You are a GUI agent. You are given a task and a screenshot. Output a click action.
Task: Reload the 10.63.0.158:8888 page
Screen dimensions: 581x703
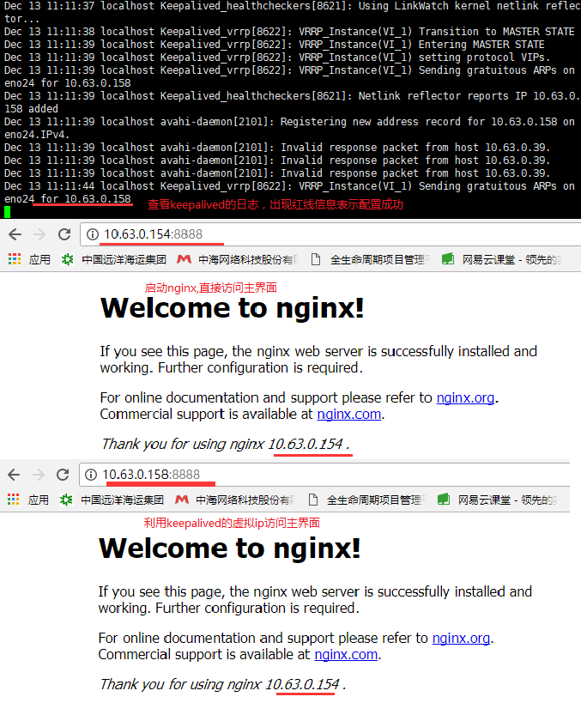point(63,475)
